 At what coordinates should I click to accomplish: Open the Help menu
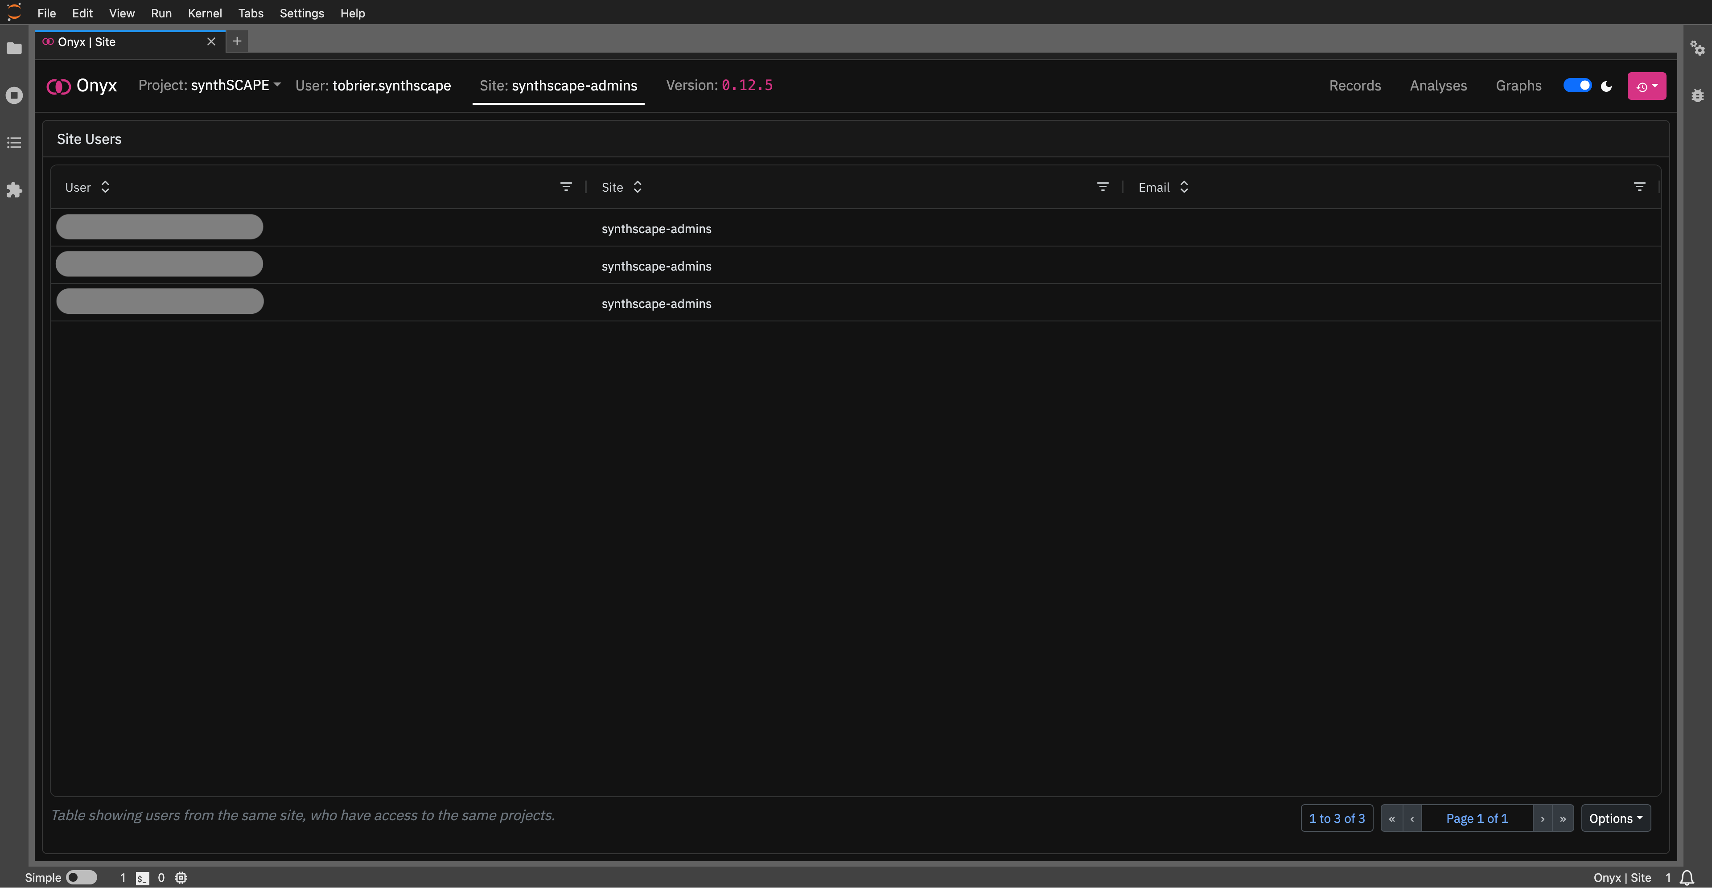coord(352,13)
